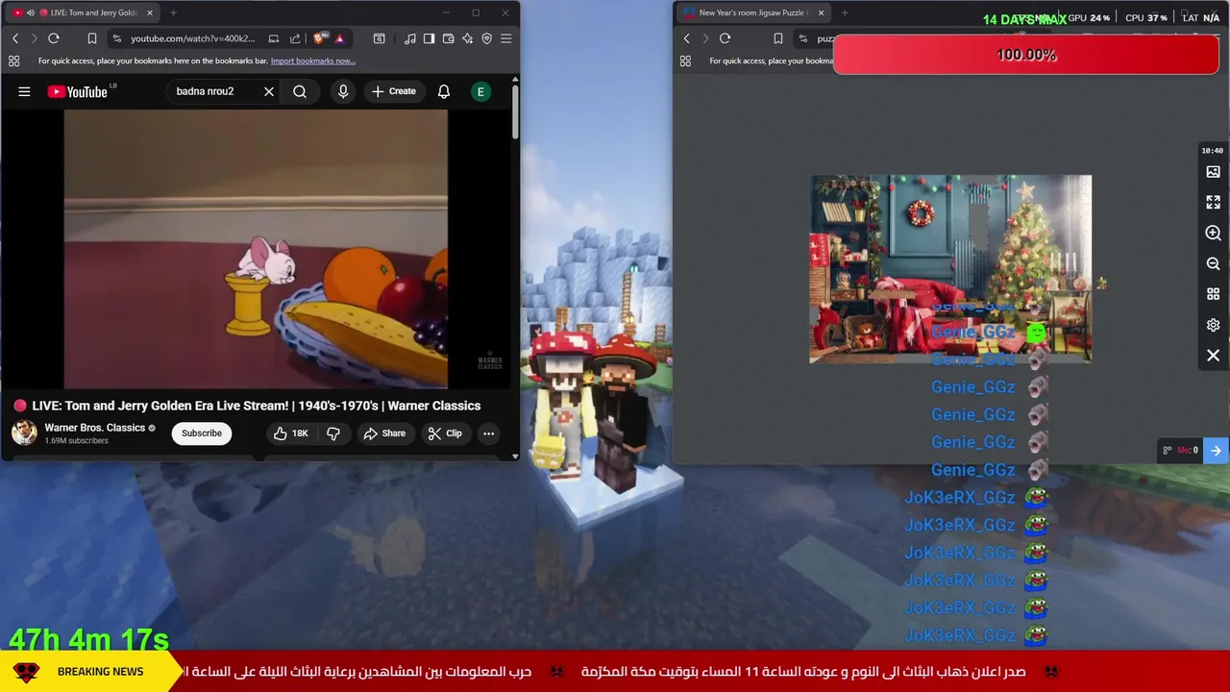This screenshot has width=1230, height=692.
Task: Open Brave VPN shield icon
Action: point(486,38)
